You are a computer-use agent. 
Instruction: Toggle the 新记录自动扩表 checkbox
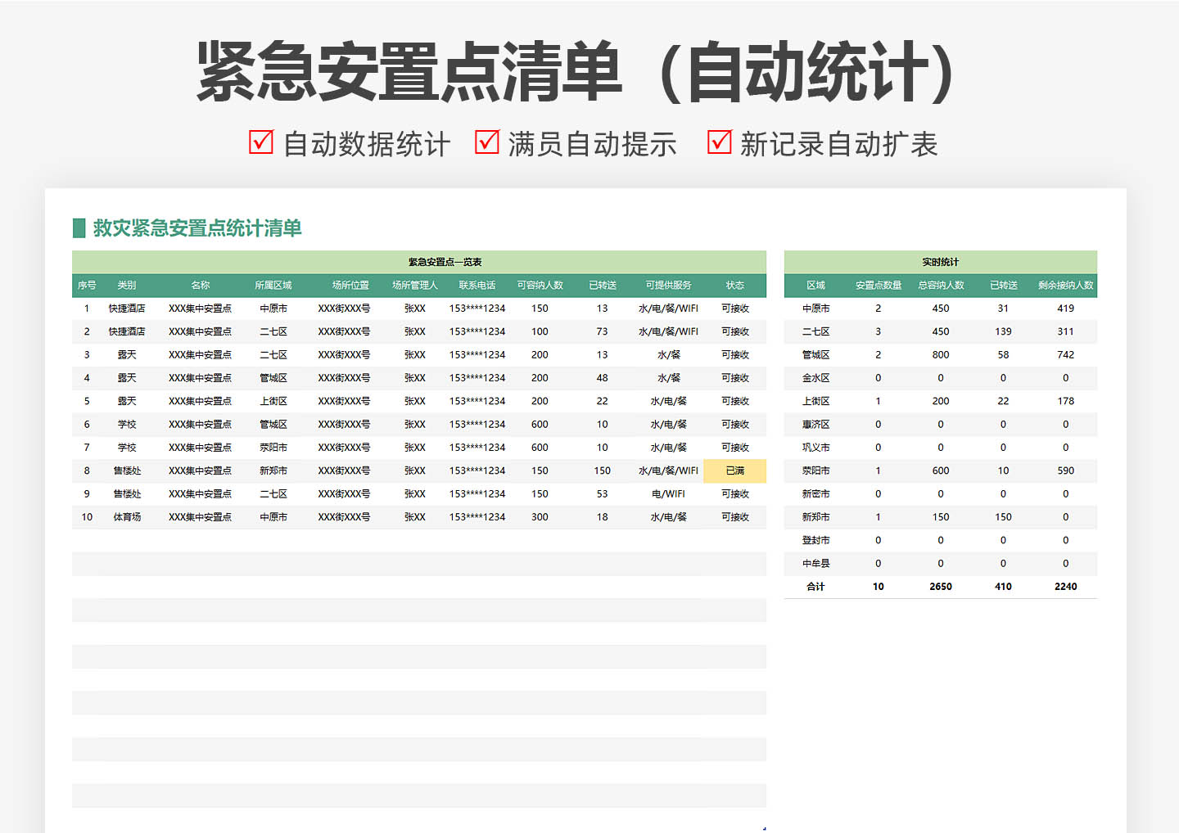coord(720,142)
